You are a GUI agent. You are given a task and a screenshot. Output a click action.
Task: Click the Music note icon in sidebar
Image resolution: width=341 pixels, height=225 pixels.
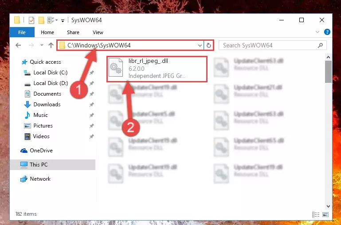[27, 115]
